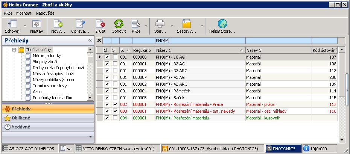Click the server connection status icon
The image size is (350, 154).
click(x=5, y=149)
